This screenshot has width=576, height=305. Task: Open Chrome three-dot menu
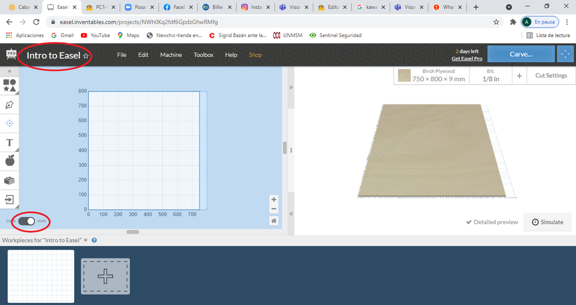567,22
